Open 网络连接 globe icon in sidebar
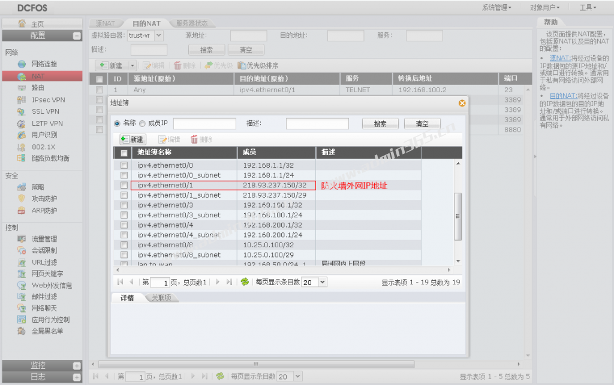The image size is (614, 385). pyautogui.click(x=22, y=64)
